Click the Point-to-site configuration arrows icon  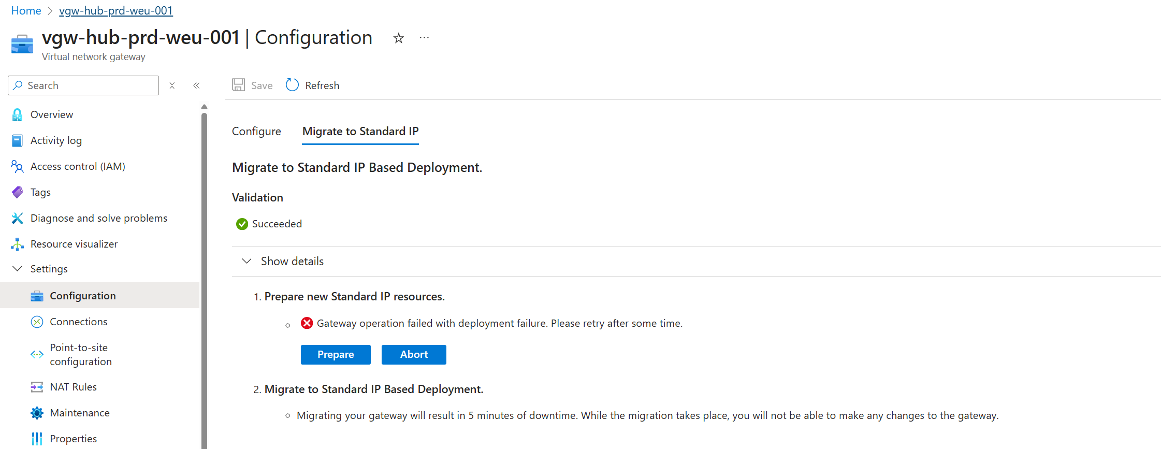(x=37, y=355)
